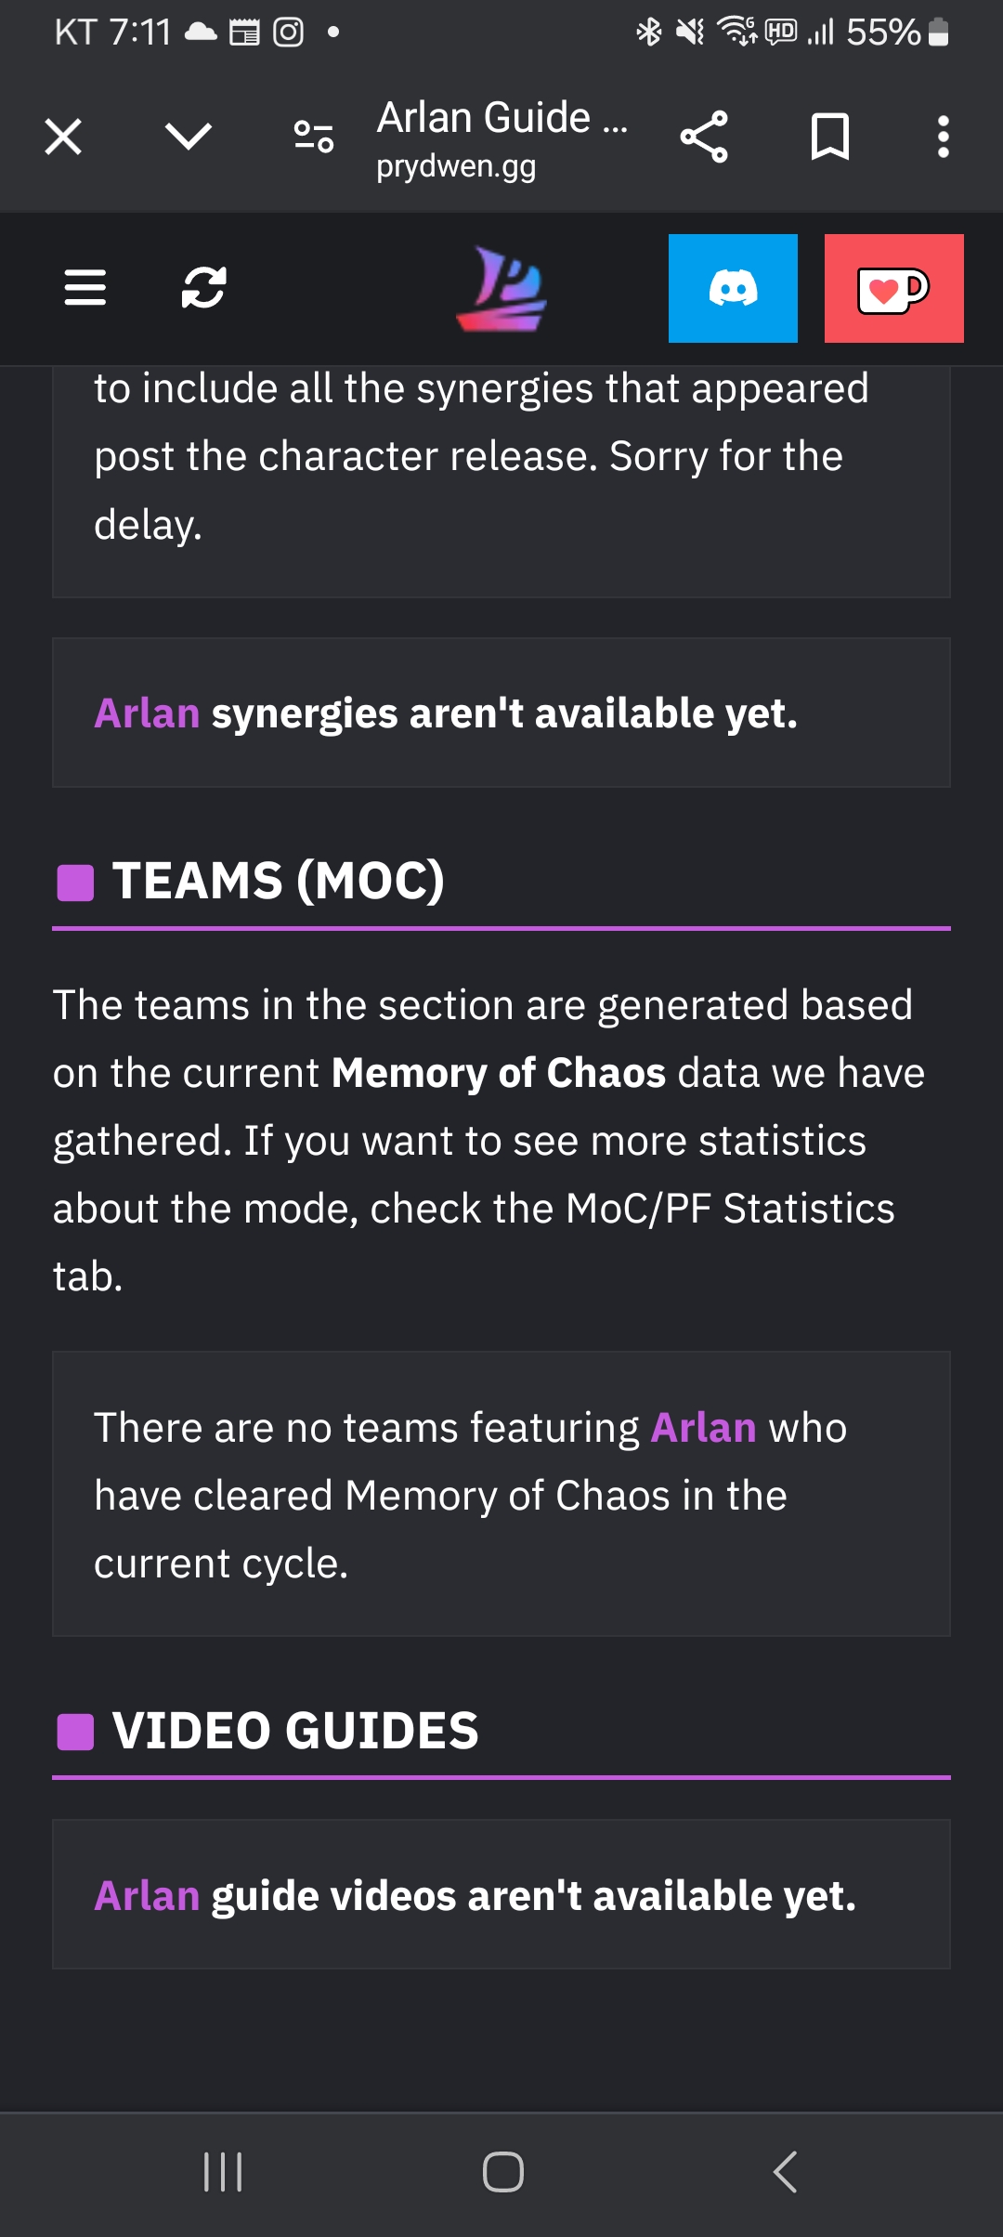The height and width of the screenshot is (2237, 1003).
Task: Close the in-app browser tab
Action: tap(63, 137)
